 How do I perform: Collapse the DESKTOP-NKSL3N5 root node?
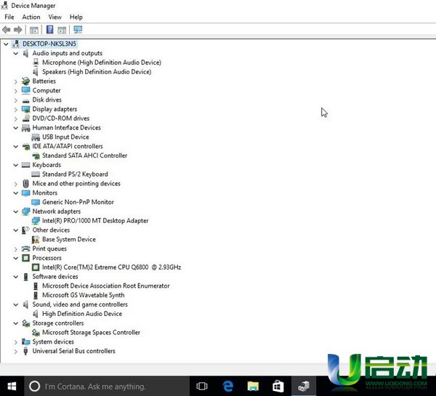[6, 44]
